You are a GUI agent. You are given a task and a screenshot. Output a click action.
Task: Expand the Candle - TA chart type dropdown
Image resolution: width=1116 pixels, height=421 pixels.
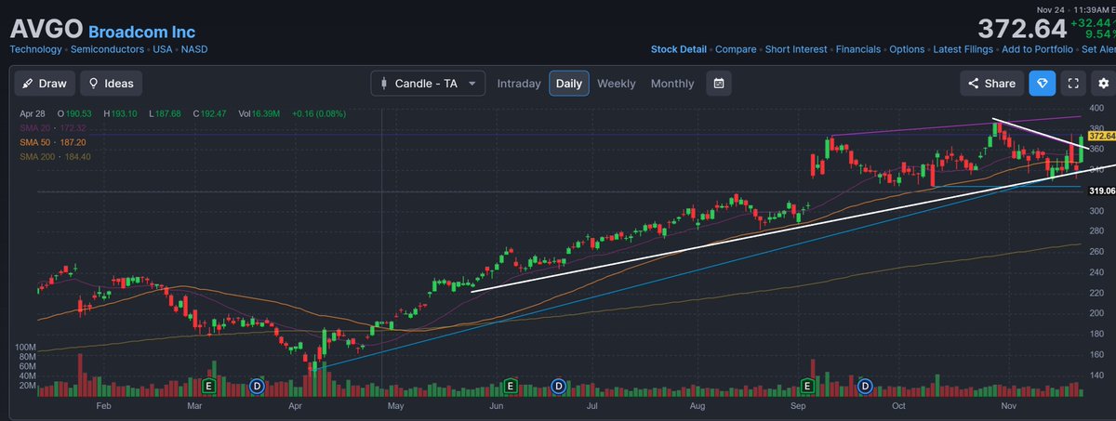pyautogui.click(x=428, y=84)
